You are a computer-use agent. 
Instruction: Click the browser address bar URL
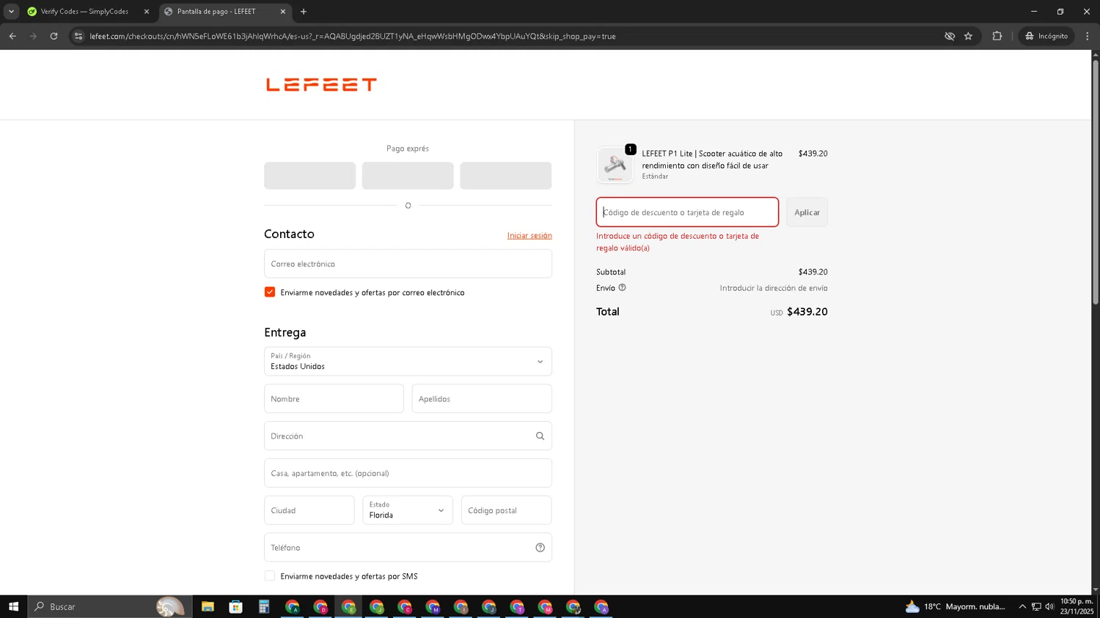point(353,36)
